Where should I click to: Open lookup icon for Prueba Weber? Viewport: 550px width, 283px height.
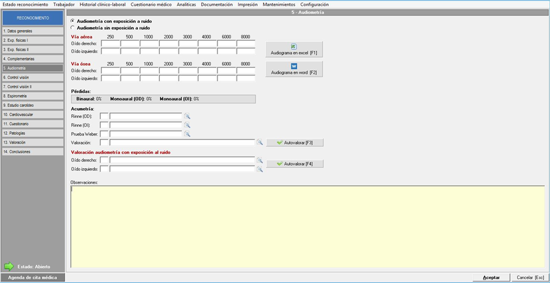coord(187,134)
